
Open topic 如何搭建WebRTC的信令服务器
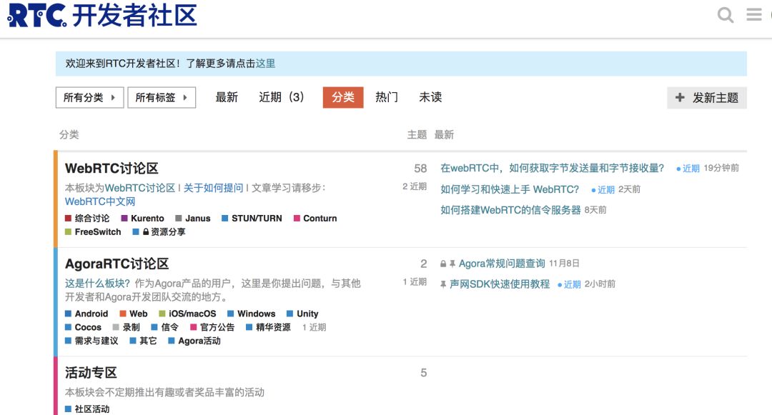[x=510, y=210]
